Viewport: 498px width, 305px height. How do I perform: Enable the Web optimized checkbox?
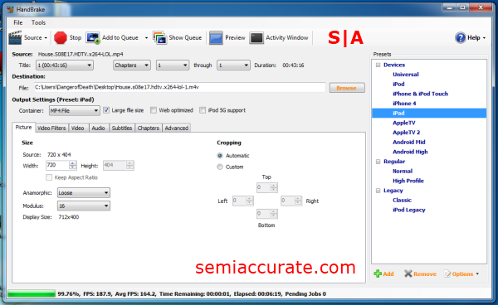click(154, 110)
